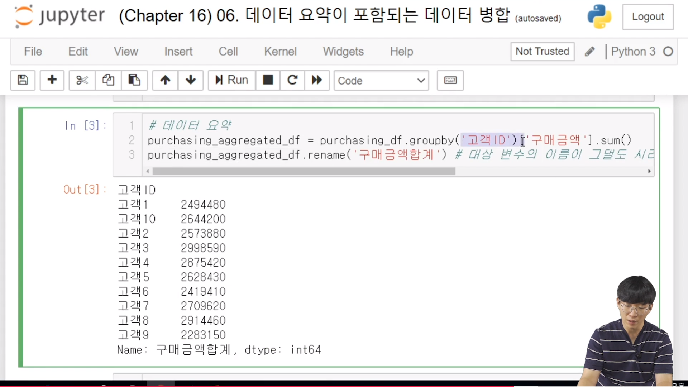Click the notebook title to rename
688x387 pixels.
[x=314, y=16]
